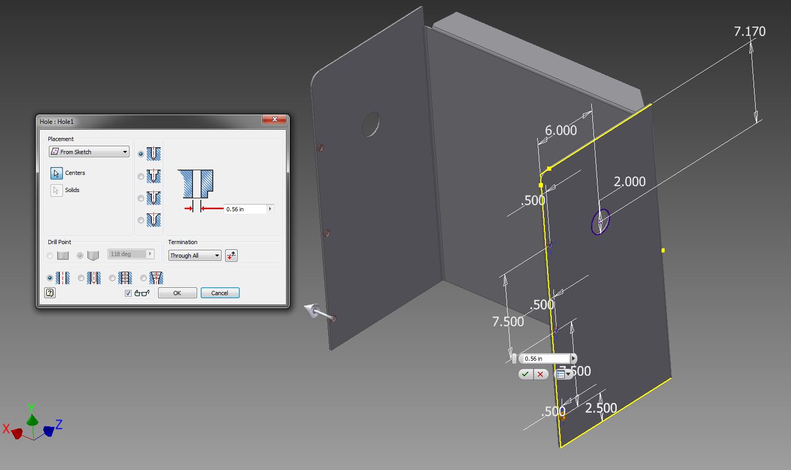Image resolution: width=791 pixels, height=470 pixels.
Task: Toggle the preview glasses checkbox
Action: pyautogui.click(x=128, y=293)
